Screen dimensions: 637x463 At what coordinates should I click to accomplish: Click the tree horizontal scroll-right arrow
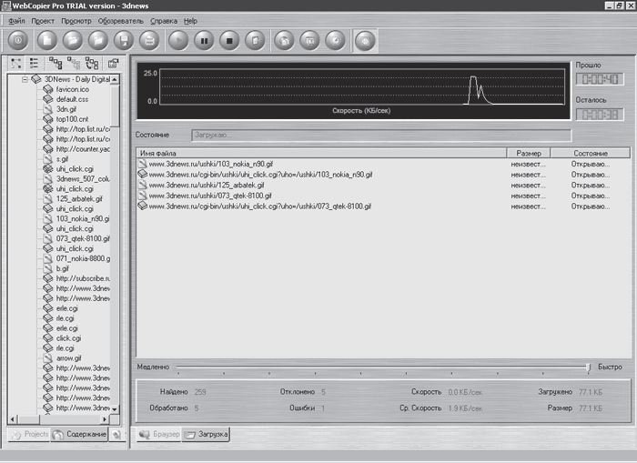[106, 419]
